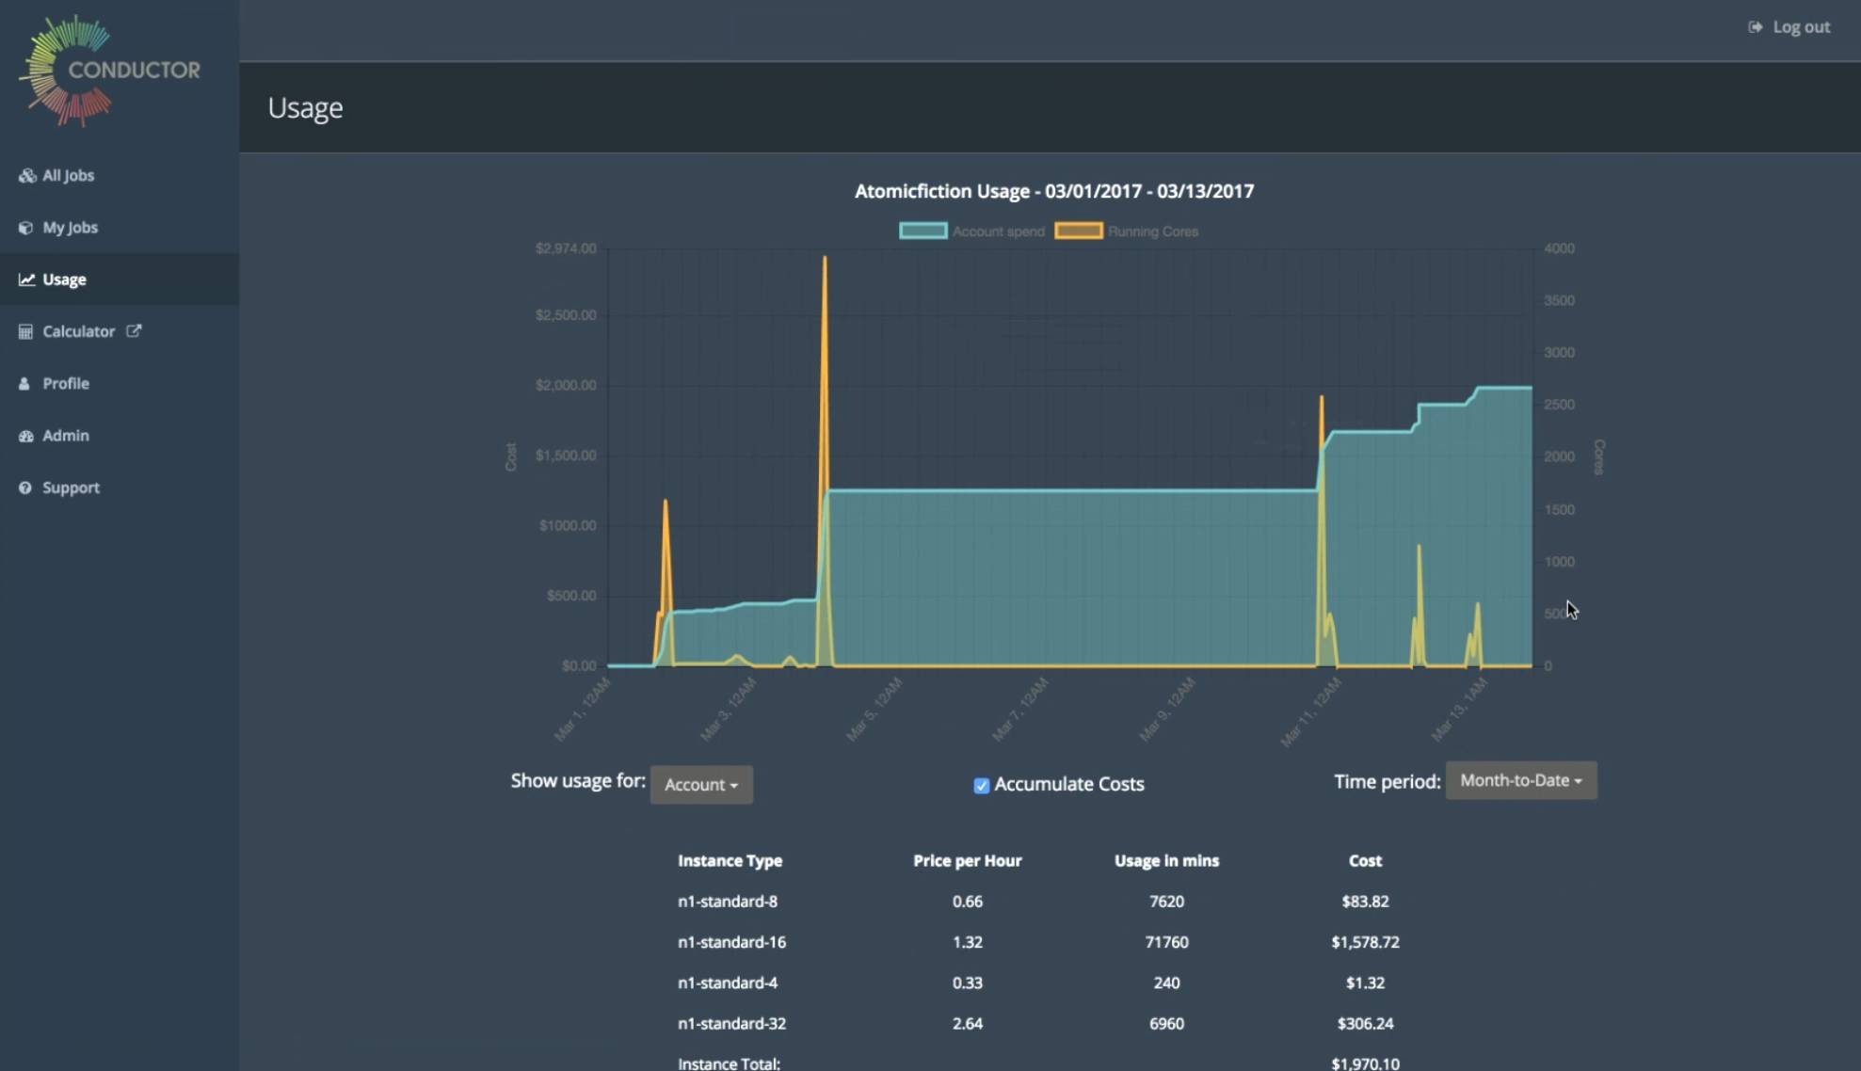The width and height of the screenshot is (1861, 1071).
Task: Click the Mar 5, 12AM axis label
Action: [x=874, y=710]
